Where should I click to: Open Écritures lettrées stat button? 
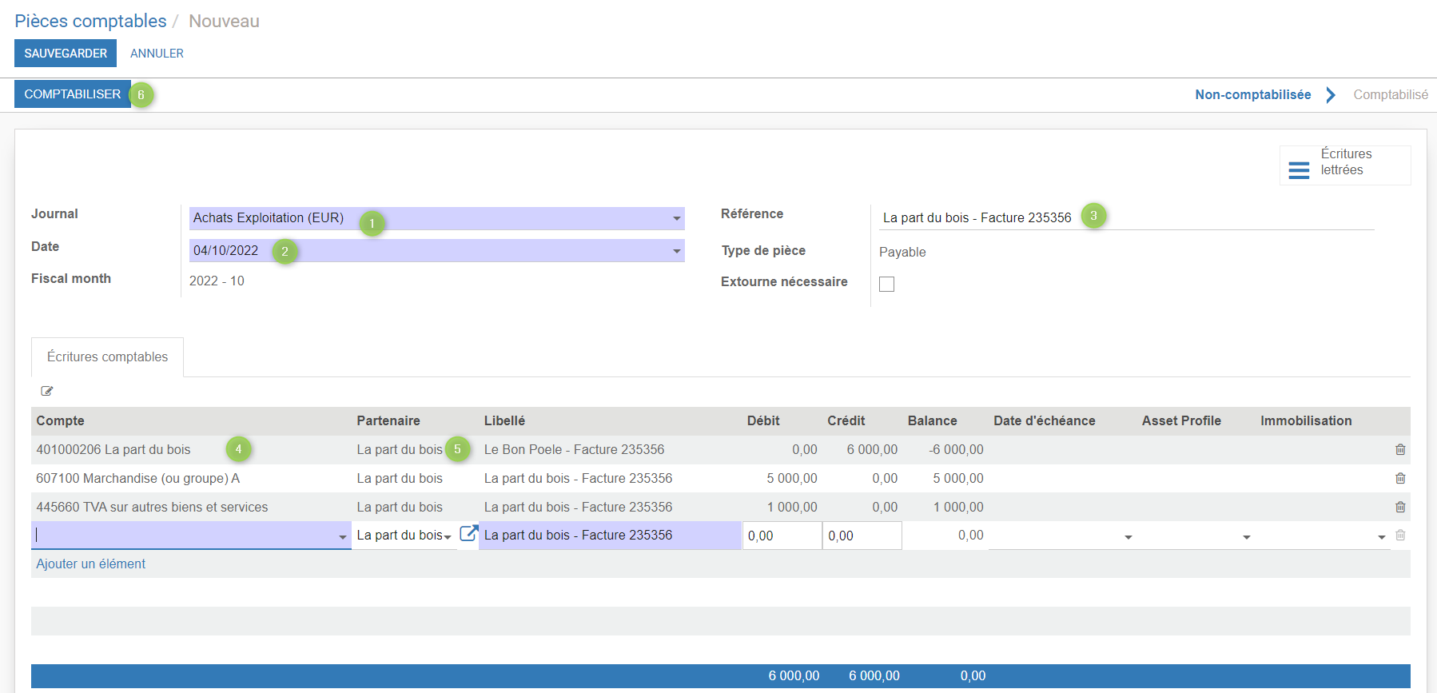click(x=1345, y=165)
